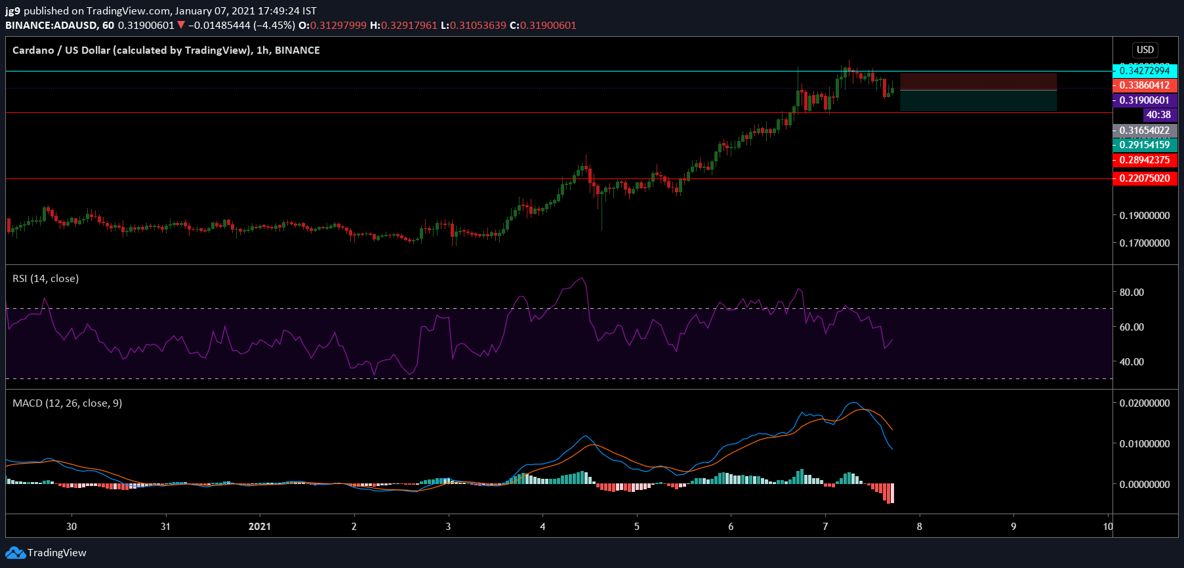
Task: Select the 0.28942375 red price label
Action: point(1145,160)
